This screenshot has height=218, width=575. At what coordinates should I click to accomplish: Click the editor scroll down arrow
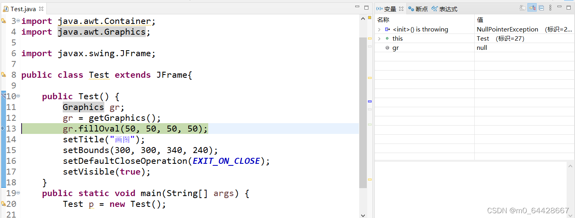[x=363, y=215]
